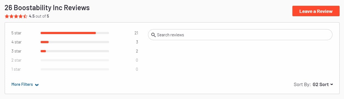
Task: Click the star rating icons under heading
Action: (16, 16)
